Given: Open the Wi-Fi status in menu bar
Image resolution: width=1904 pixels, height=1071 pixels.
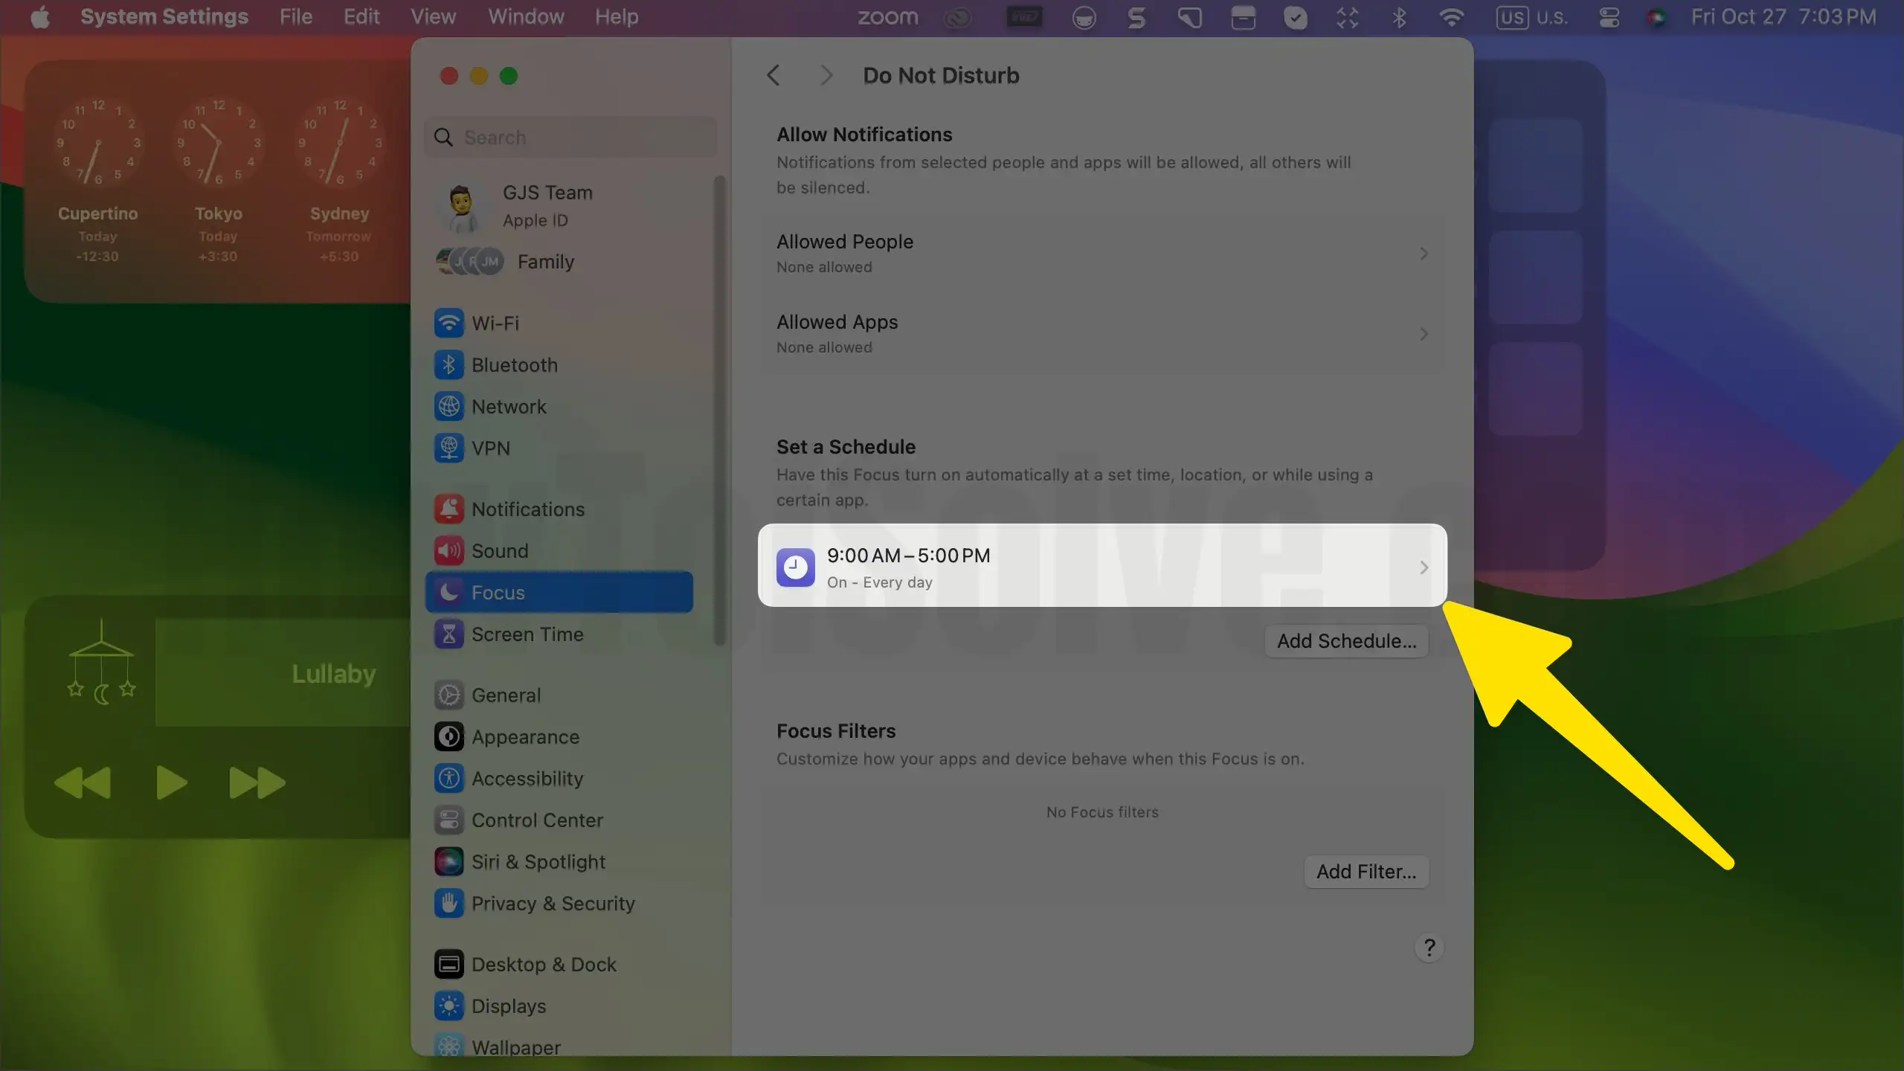Looking at the screenshot, I should click(1451, 17).
